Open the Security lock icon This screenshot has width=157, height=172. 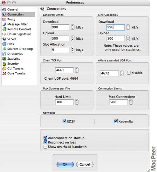[x=4, y=64]
